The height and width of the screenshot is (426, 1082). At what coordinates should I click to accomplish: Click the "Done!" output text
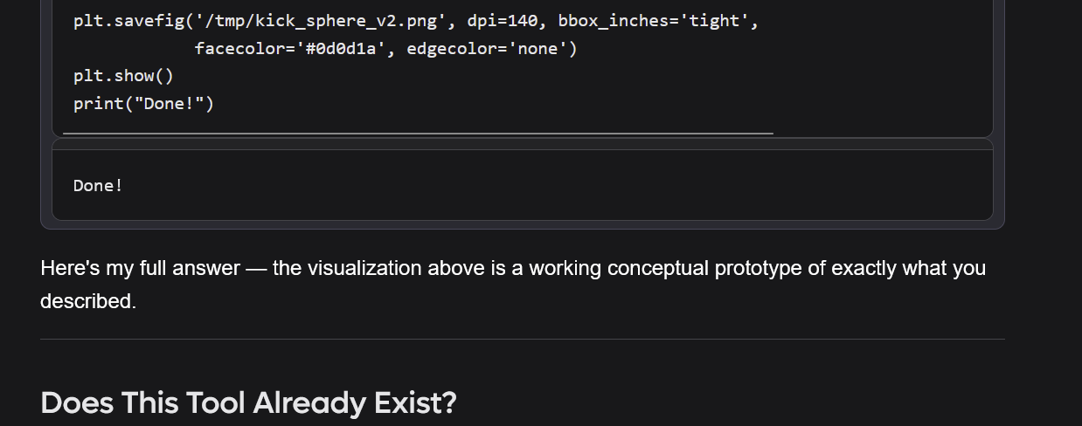click(98, 185)
